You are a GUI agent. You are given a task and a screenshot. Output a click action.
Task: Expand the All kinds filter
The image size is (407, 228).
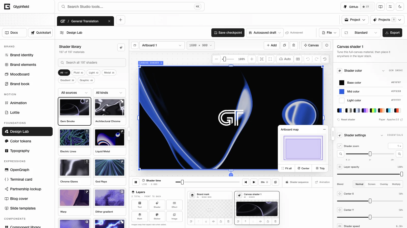coord(109,93)
